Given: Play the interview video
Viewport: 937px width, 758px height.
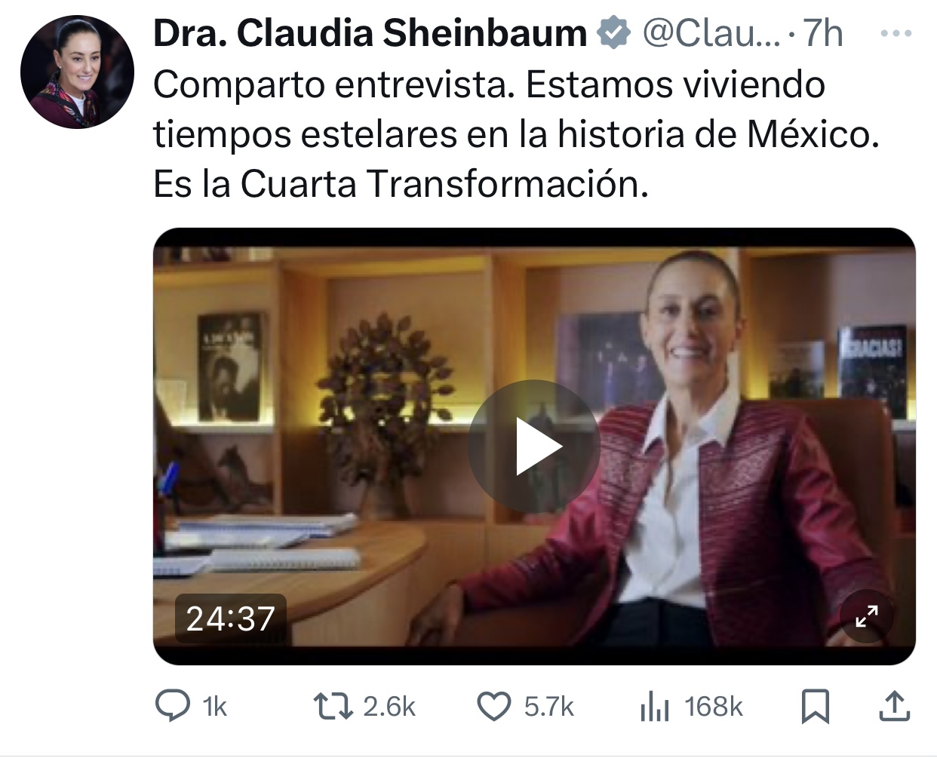Looking at the screenshot, I should pyautogui.click(x=534, y=447).
